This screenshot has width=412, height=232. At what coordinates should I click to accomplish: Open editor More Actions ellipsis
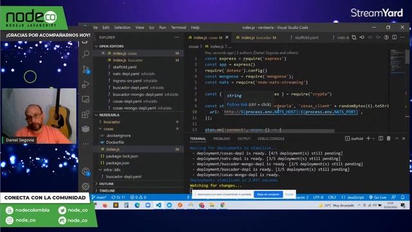tap(402, 37)
